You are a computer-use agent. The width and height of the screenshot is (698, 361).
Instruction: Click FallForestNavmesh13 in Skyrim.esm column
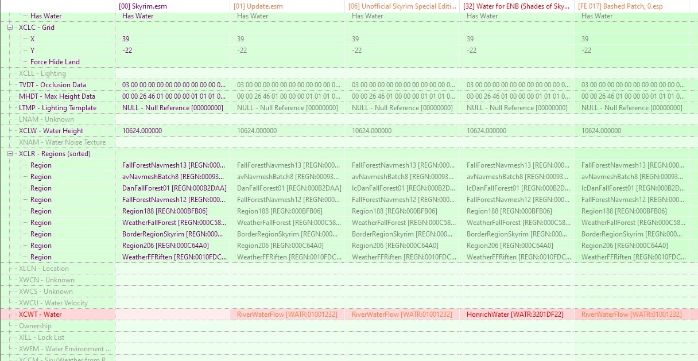tap(174, 165)
